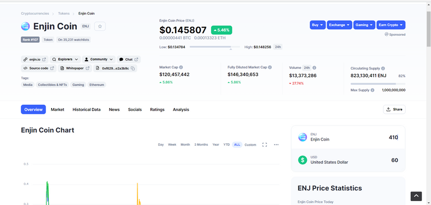Viewport: 431px width, 205px height.
Task: Expand the Explorers dropdown
Action: click(65, 59)
